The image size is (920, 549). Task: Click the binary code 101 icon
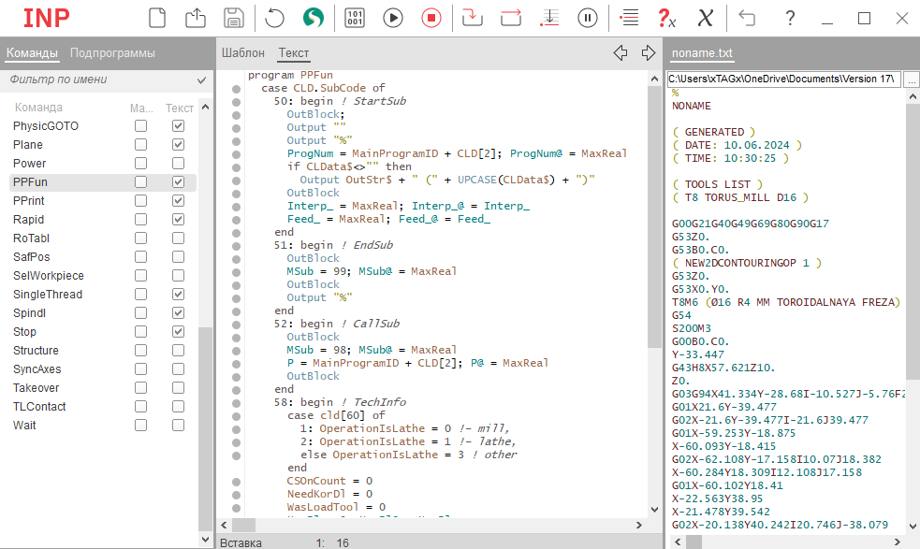click(356, 18)
